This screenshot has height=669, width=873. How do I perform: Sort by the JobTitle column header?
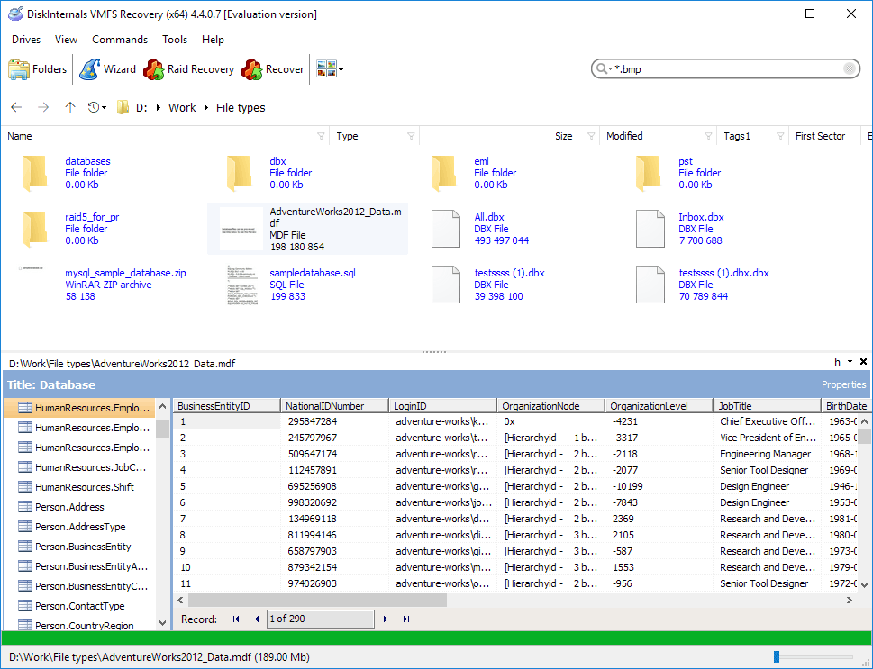click(767, 406)
